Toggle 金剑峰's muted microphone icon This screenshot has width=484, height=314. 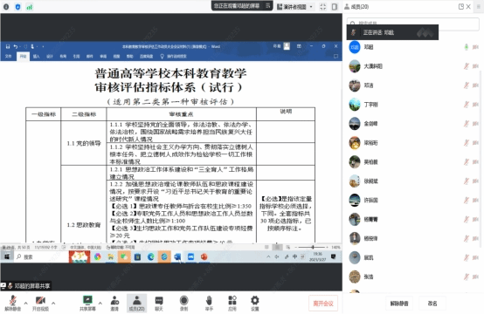pos(467,124)
